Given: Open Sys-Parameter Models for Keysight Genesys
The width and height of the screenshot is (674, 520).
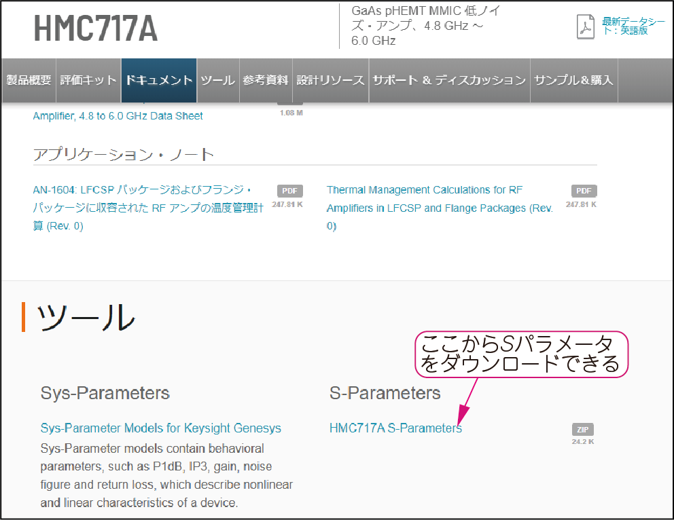Looking at the screenshot, I should (x=160, y=428).
